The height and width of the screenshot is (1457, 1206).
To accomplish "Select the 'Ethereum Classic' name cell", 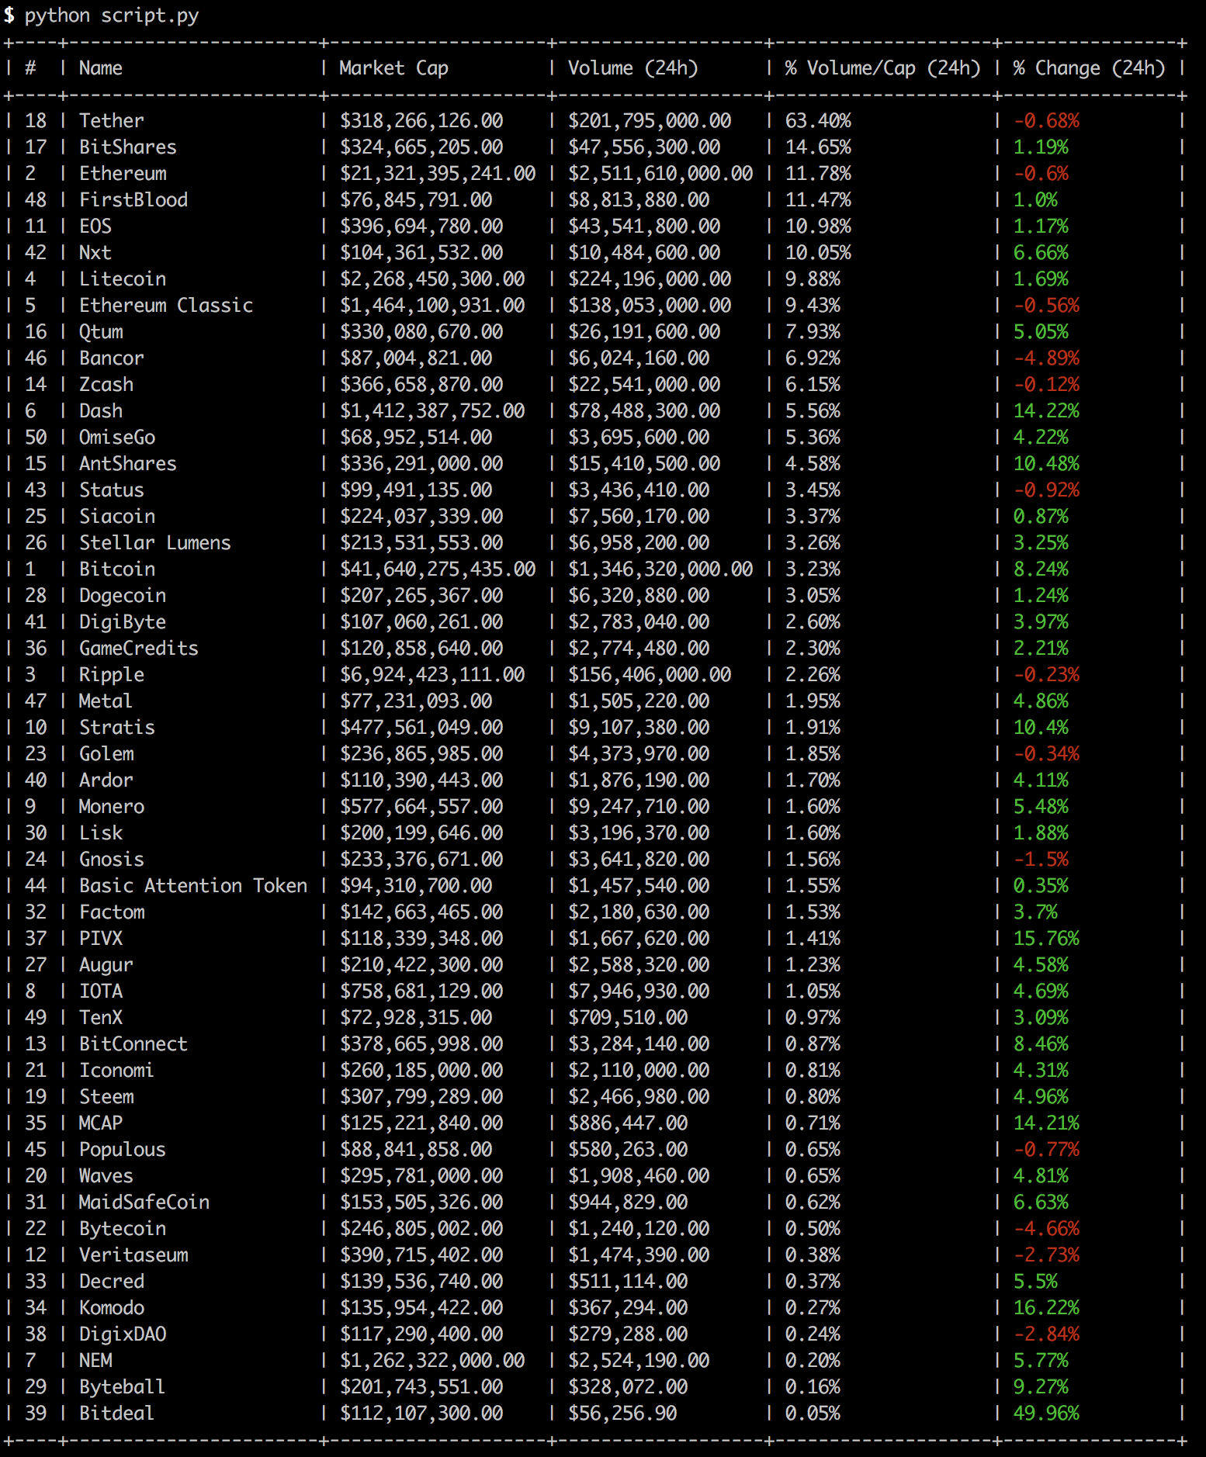I will pos(166,306).
